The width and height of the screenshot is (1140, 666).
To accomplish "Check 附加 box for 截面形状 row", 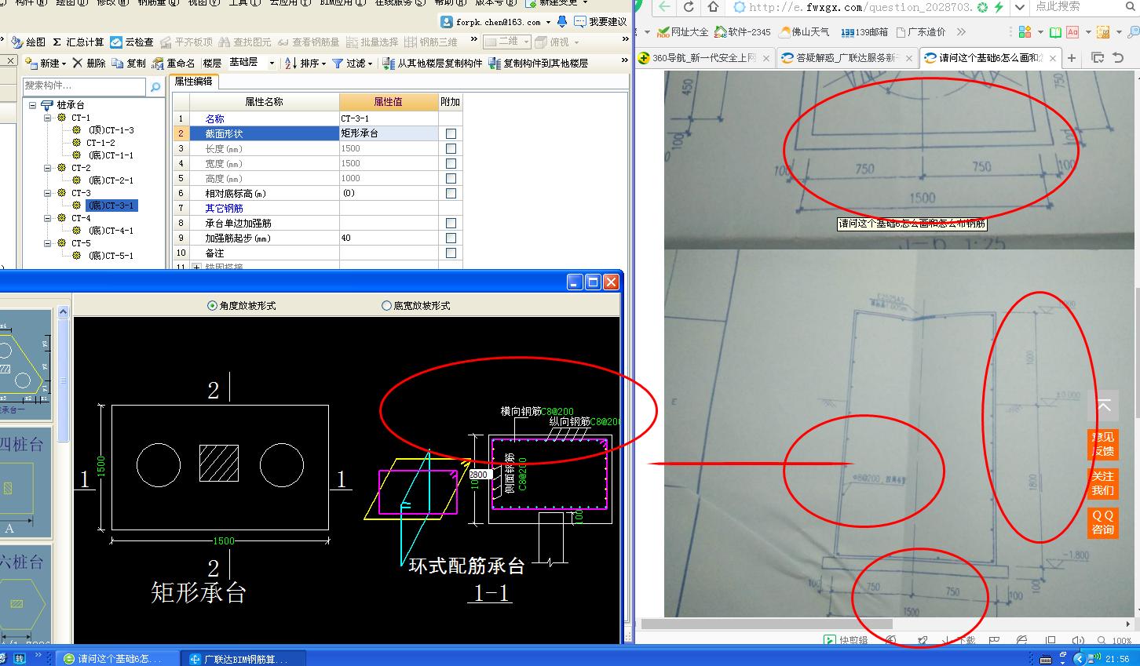I will 451,133.
